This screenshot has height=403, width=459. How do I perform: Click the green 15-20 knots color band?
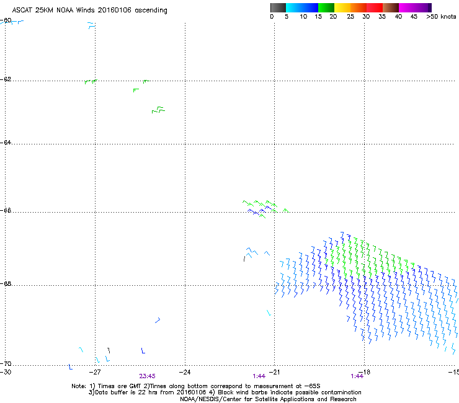[x=326, y=7]
